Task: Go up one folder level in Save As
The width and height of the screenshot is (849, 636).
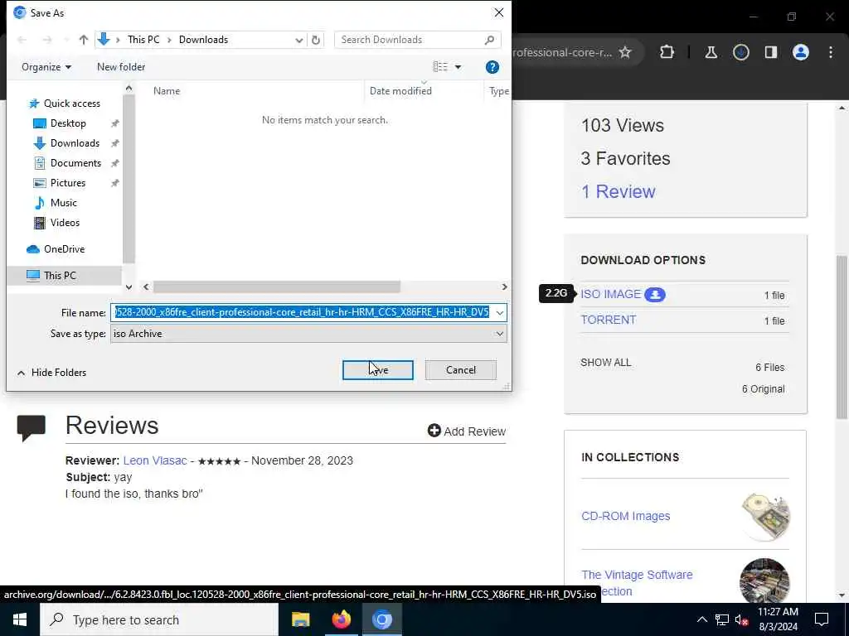Action: pos(84,40)
